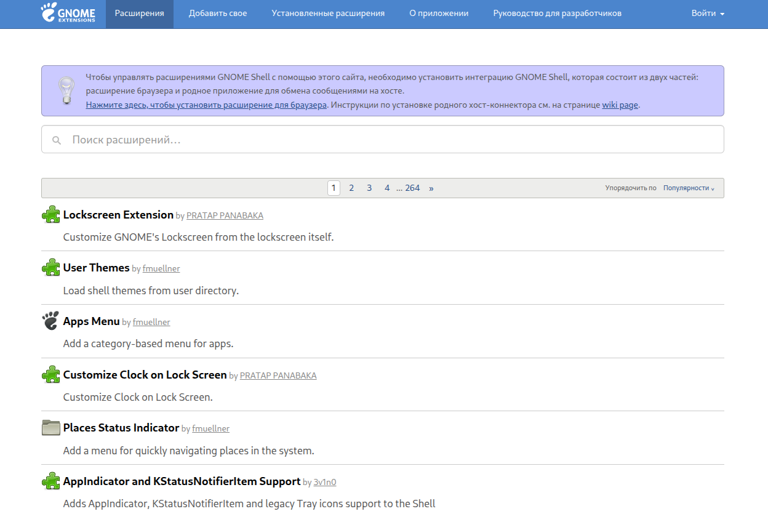This screenshot has height=514, width=768.
Task: Click the next page » arrow
Action: point(431,188)
